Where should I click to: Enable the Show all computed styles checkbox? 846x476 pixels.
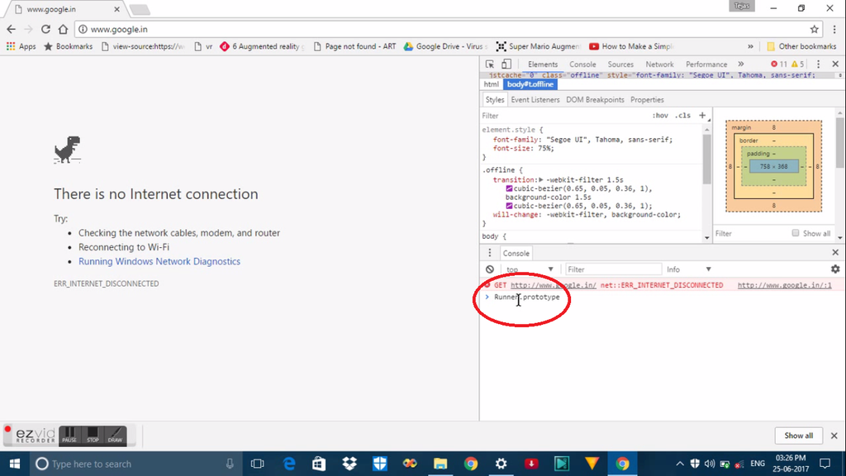click(x=796, y=233)
